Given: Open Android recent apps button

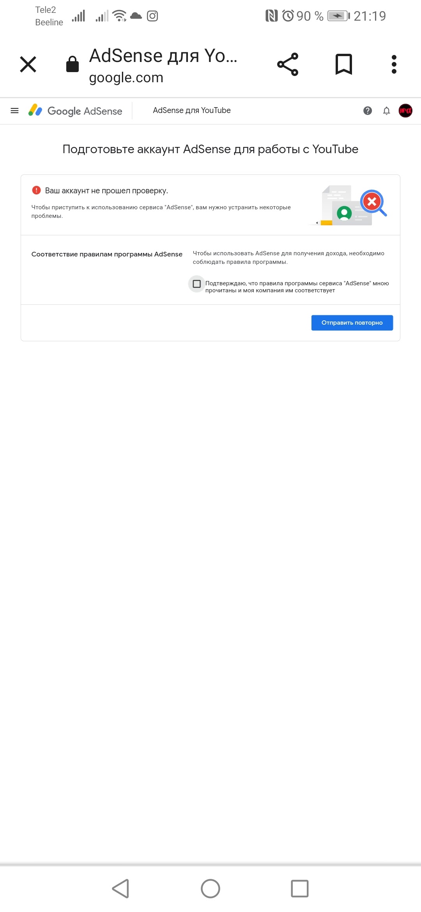Looking at the screenshot, I should click(300, 889).
